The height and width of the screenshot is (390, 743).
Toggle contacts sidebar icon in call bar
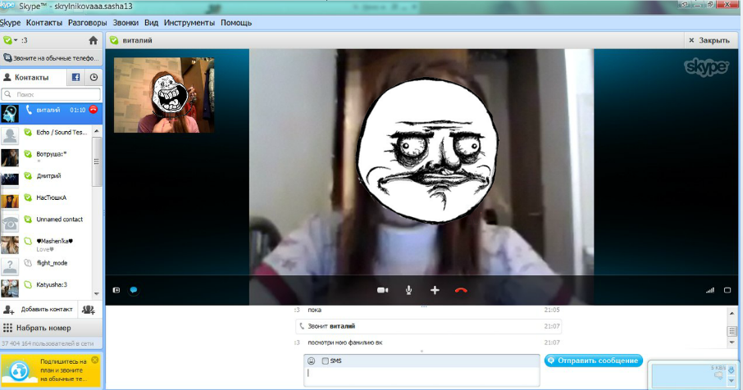point(116,290)
